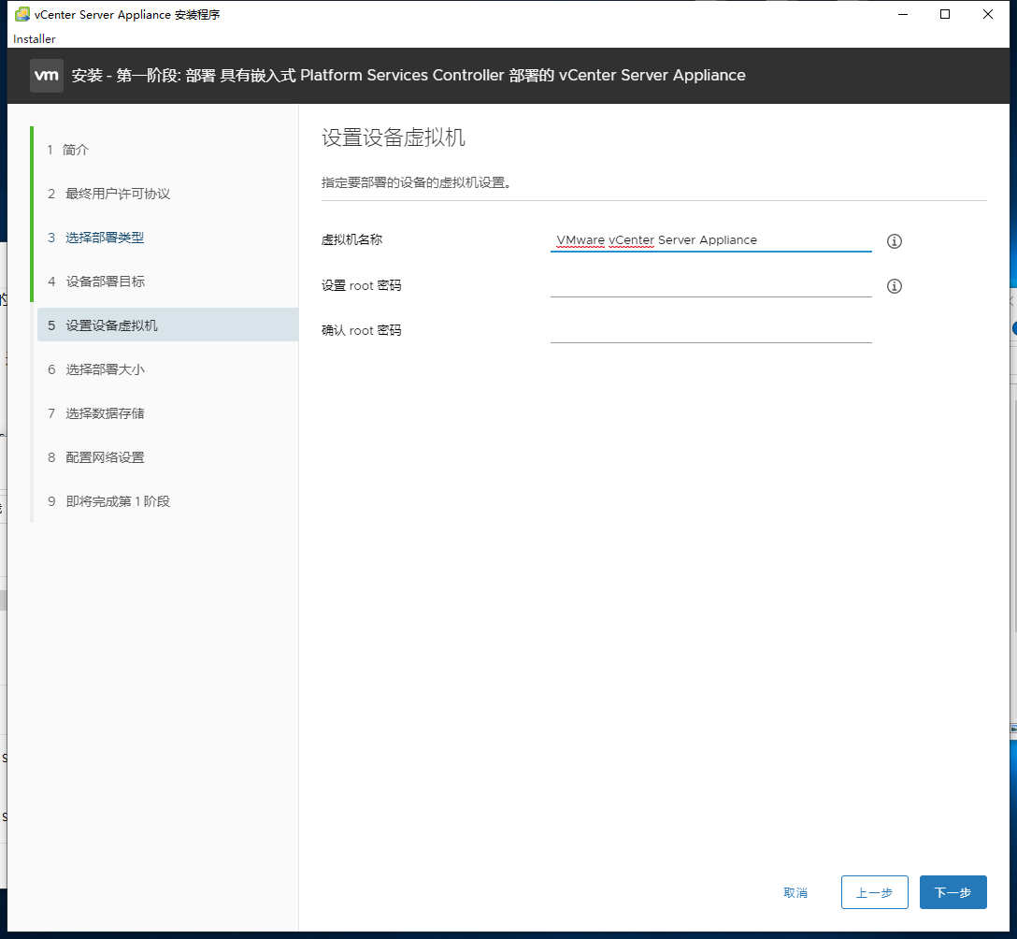The image size is (1017, 939).
Task: Click the VMware vm logo in the header
Action: 47,75
